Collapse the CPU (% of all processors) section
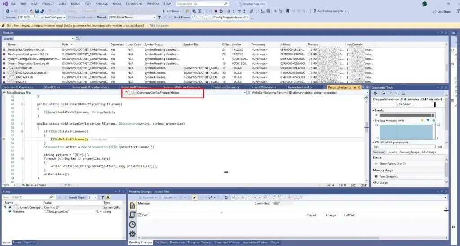This screenshot has width=460, height=246. (x=373, y=143)
